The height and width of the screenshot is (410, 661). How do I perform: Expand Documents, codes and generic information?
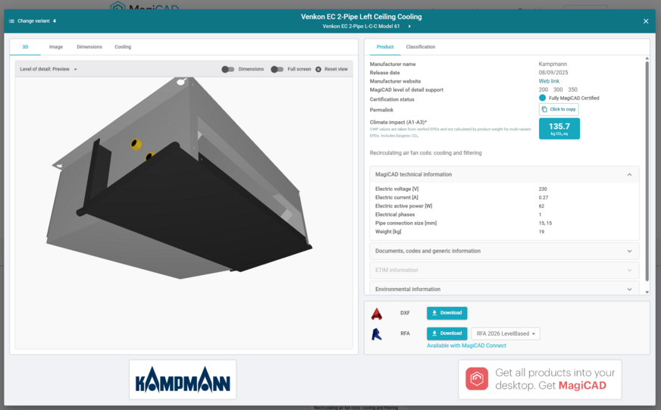tap(504, 251)
